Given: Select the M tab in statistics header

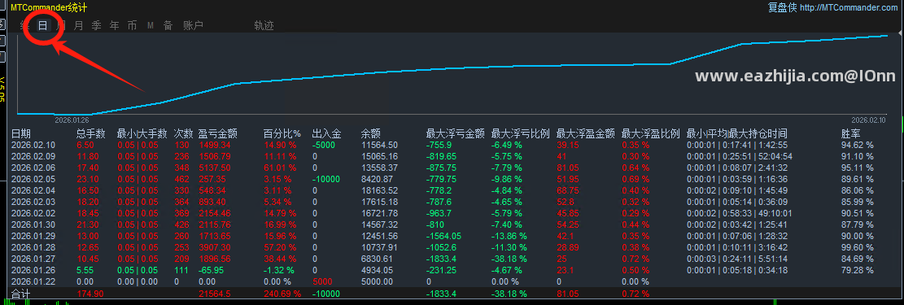Looking at the screenshot, I should (x=151, y=25).
